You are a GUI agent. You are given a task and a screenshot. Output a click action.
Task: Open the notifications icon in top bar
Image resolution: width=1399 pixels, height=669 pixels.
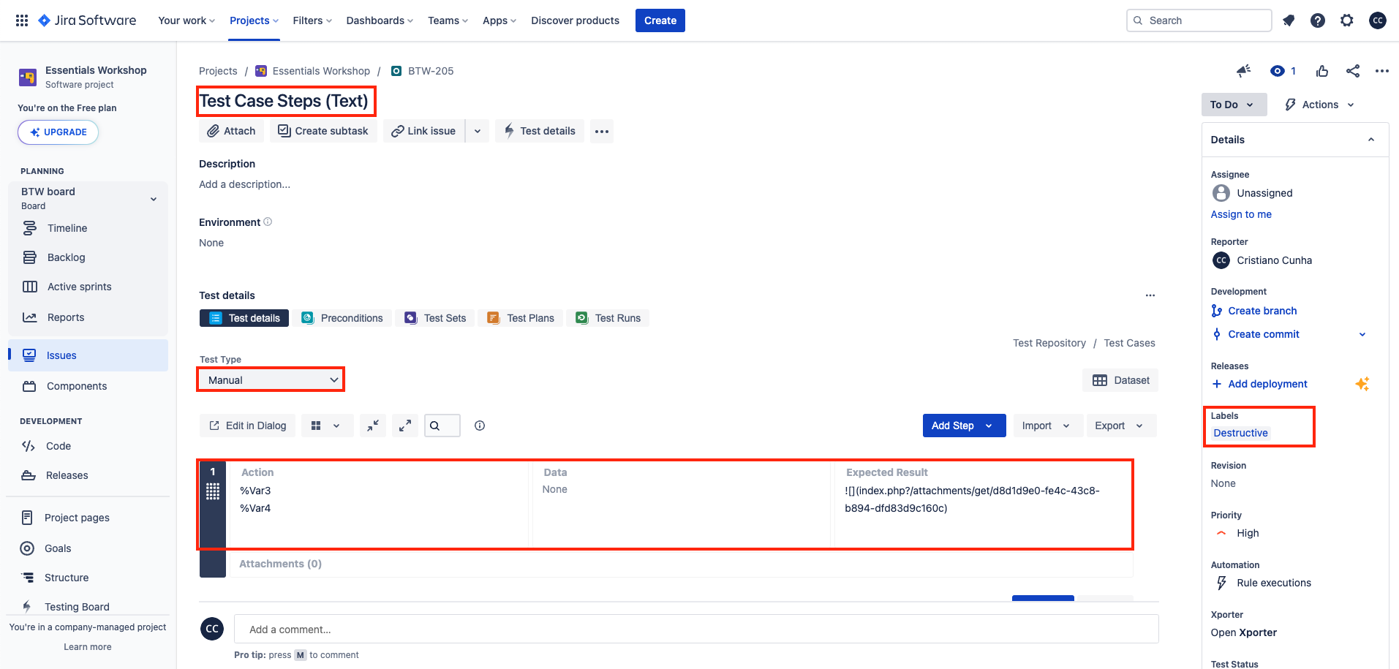pyautogui.click(x=1289, y=20)
